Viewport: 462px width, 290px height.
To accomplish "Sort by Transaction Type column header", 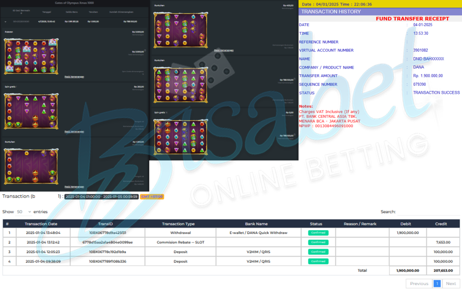I will pos(178,224).
